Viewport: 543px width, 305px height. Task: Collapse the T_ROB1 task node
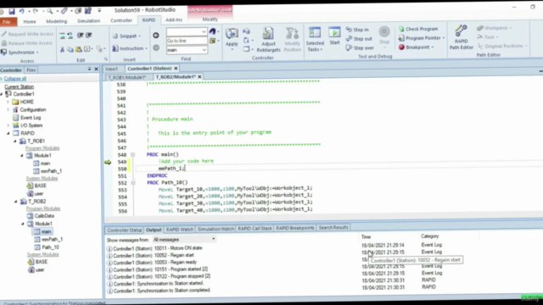pyautogui.click(x=15, y=141)
